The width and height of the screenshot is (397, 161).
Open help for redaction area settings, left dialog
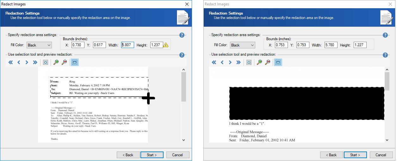tap(182, 35)
